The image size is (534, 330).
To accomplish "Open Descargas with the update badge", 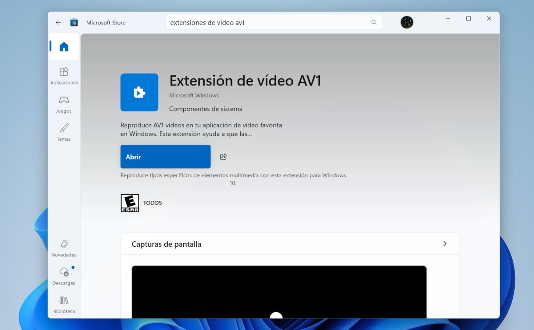I will pyautogui.click(x=64, y=275).
